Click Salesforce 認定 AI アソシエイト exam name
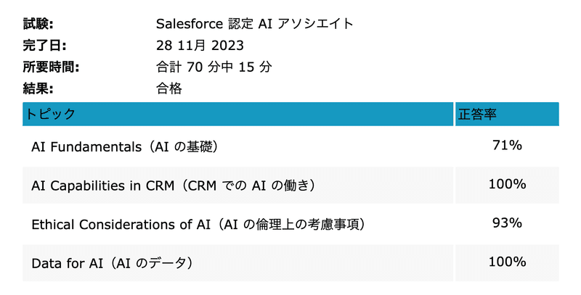This screenshot has width=581, height=295. tap(255, 24)
